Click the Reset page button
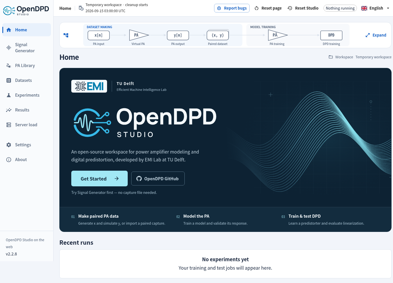The image size is (393, 283). point(268,8)
